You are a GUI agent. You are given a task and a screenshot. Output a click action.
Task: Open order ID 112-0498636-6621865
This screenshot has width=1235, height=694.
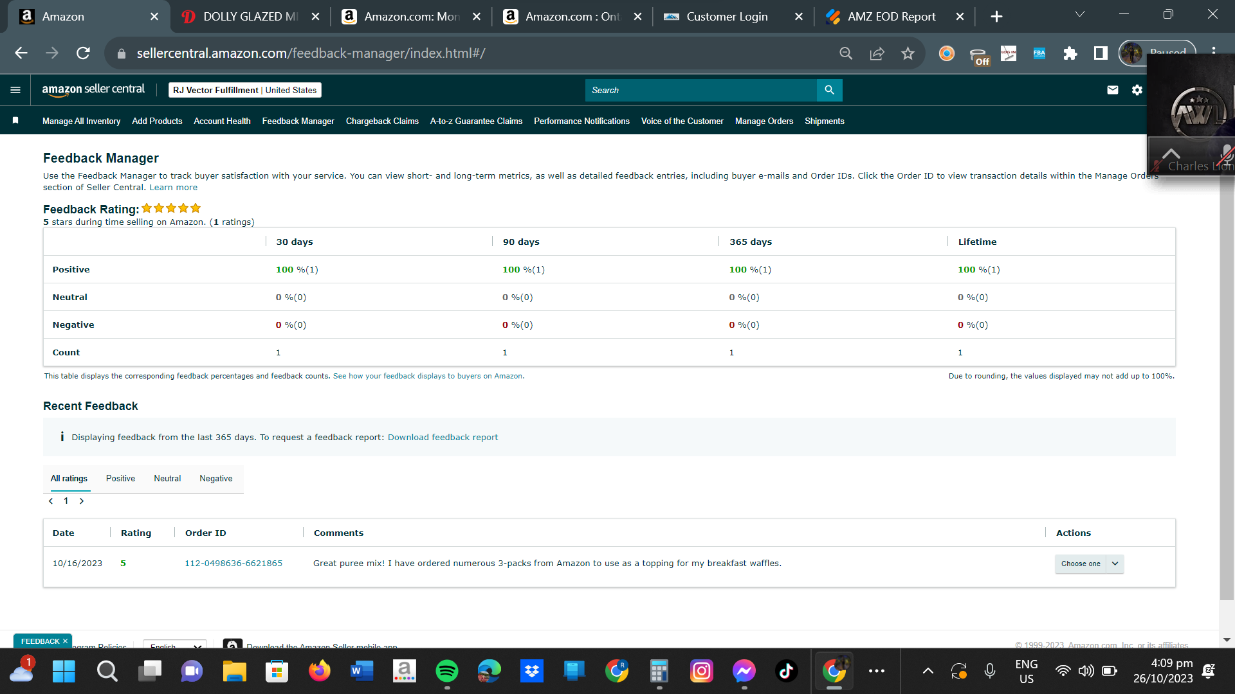click(x=233, y=564)
